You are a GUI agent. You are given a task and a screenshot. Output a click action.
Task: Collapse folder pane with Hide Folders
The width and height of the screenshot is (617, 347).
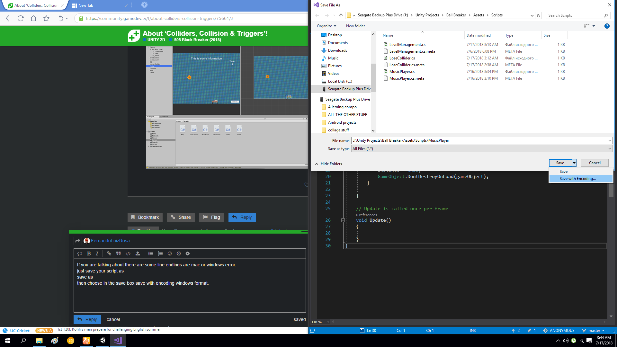(328, 164)
